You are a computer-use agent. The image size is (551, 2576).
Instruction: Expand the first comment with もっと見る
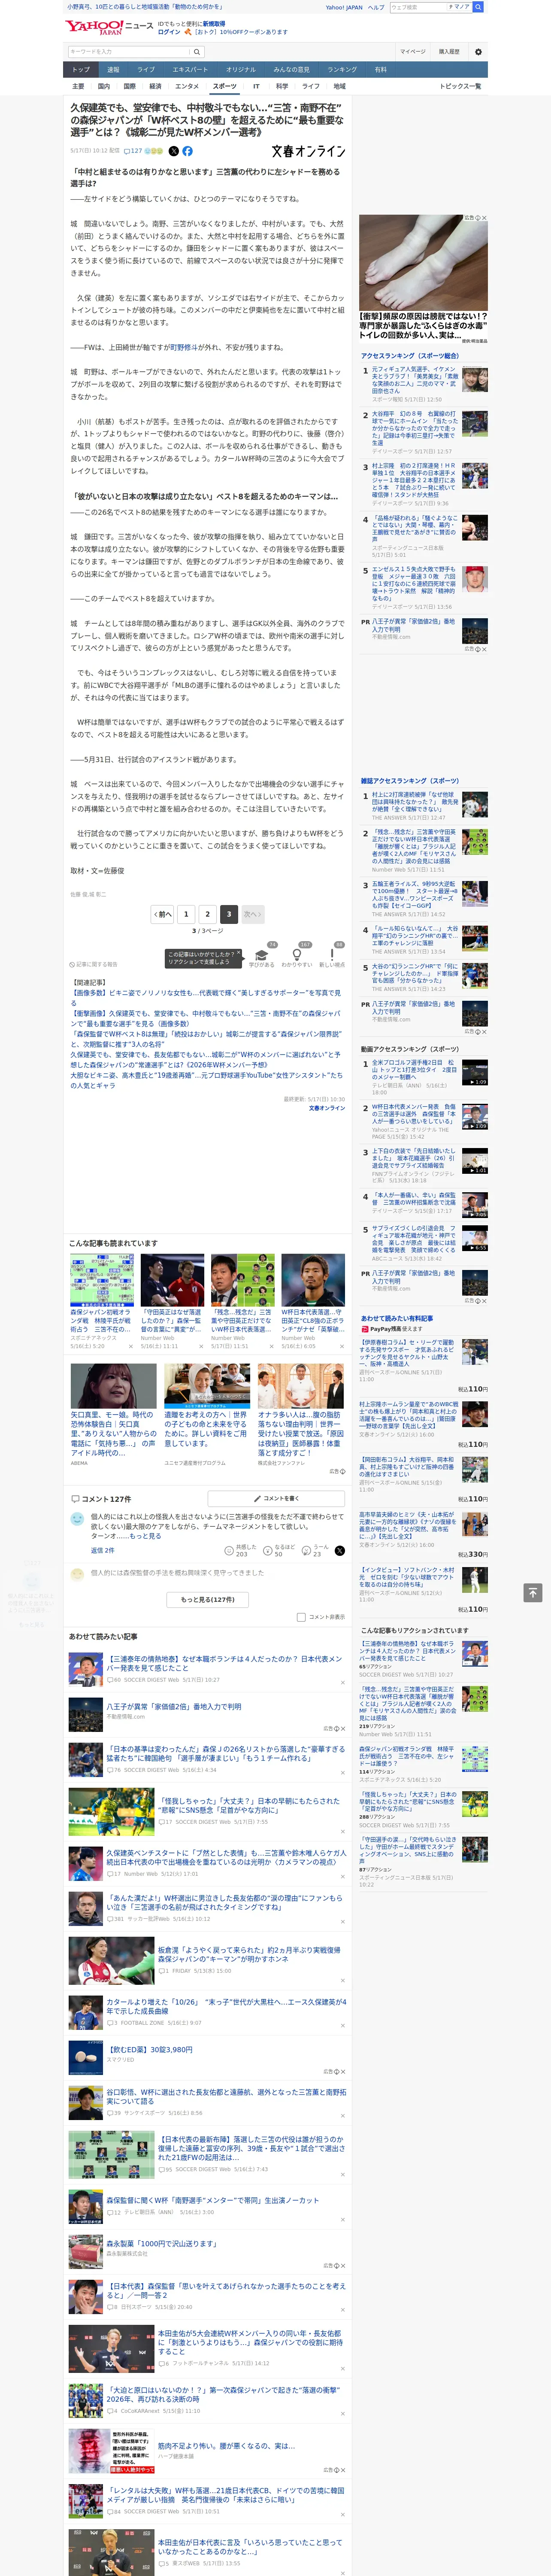coord(144,1536)
